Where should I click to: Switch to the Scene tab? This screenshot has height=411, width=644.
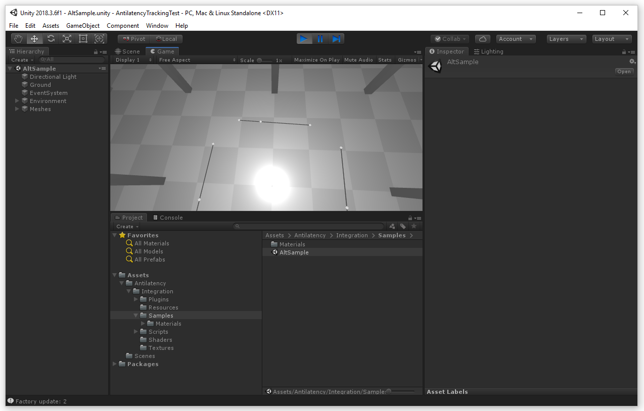click(x=127, y=52)
